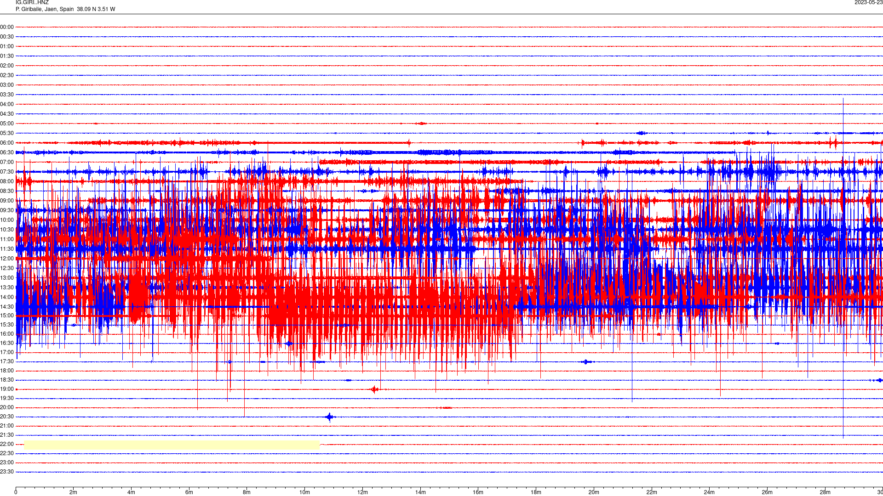Select the 13:30 time row label

point(7,287)
